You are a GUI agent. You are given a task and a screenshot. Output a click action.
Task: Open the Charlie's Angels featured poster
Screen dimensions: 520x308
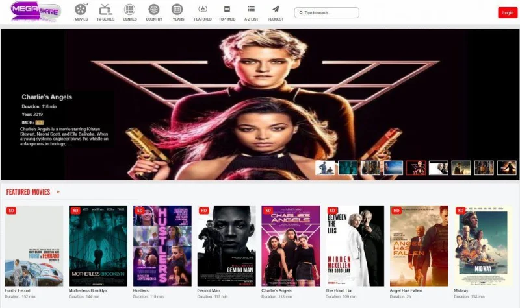coord(291,246)
